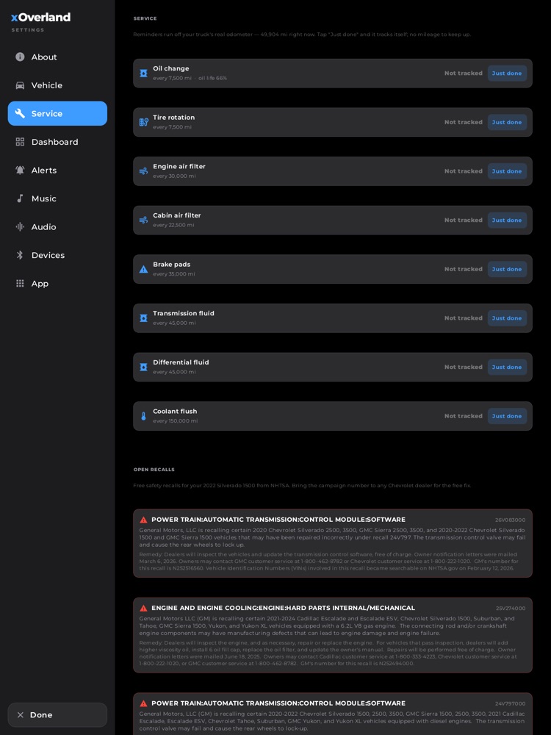Mark Oil change as Just done
The height and width of the screenshot is (735, 551).
(x=507, y=73)
